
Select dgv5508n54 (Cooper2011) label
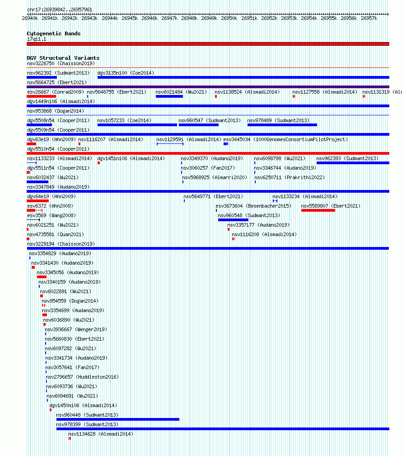(58, 120)
